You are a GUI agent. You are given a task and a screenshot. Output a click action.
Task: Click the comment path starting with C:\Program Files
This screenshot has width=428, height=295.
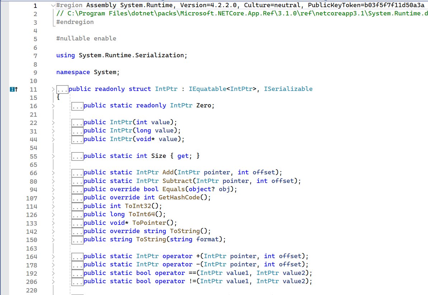242,13
